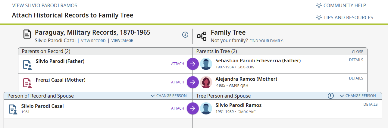Open Community Help
The image size is (388, 128).
tap(341, 5)
